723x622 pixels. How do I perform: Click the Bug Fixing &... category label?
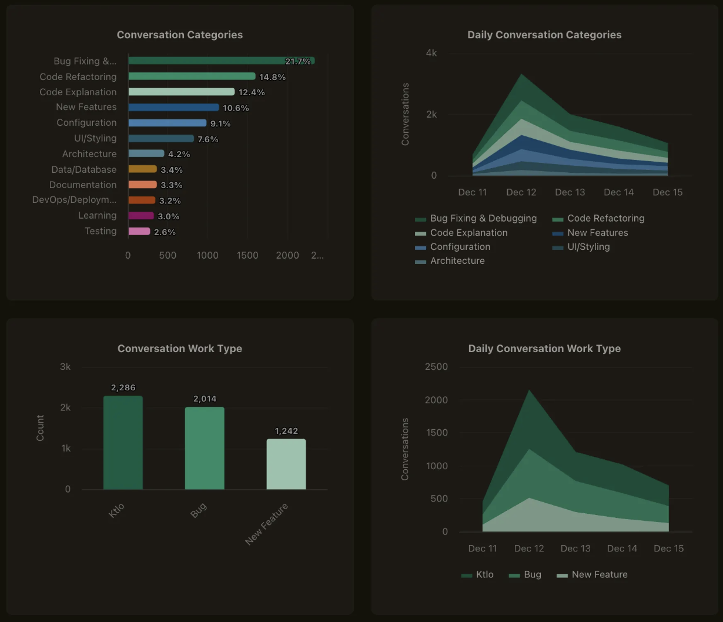[x=85, y=61]
